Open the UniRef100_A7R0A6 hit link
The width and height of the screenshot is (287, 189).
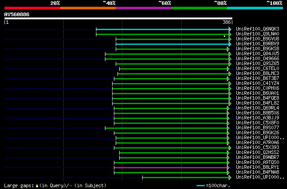[257, 143]
